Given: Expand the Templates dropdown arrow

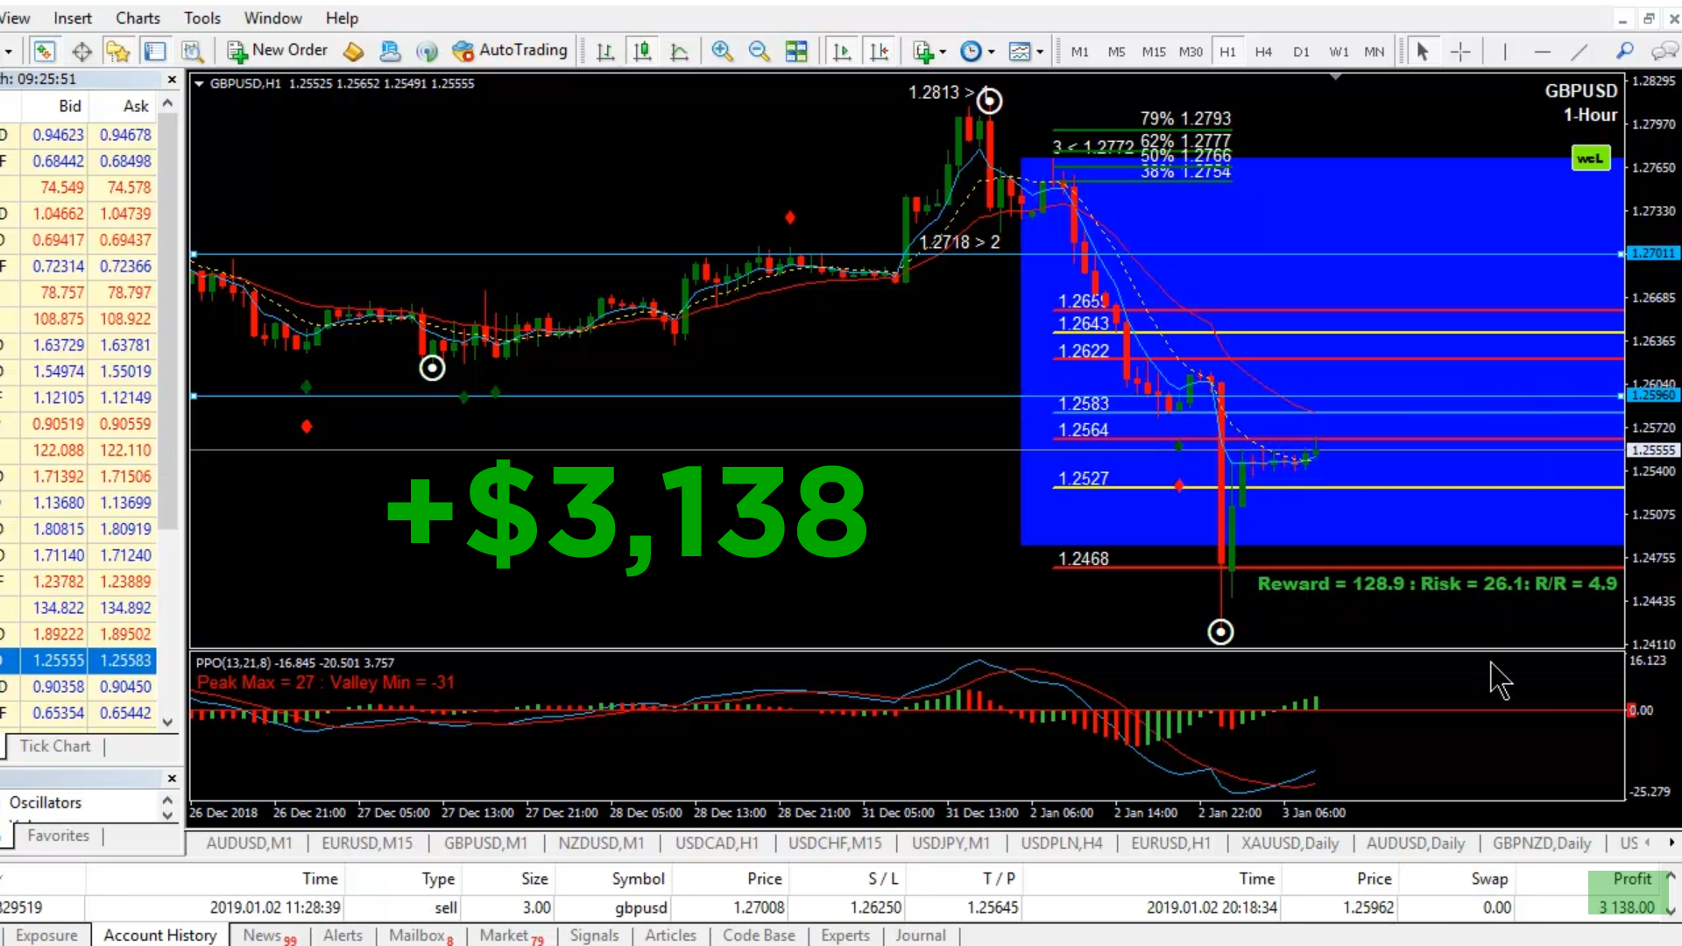Looking at the screenshot, I should [x=1040, y=52].
